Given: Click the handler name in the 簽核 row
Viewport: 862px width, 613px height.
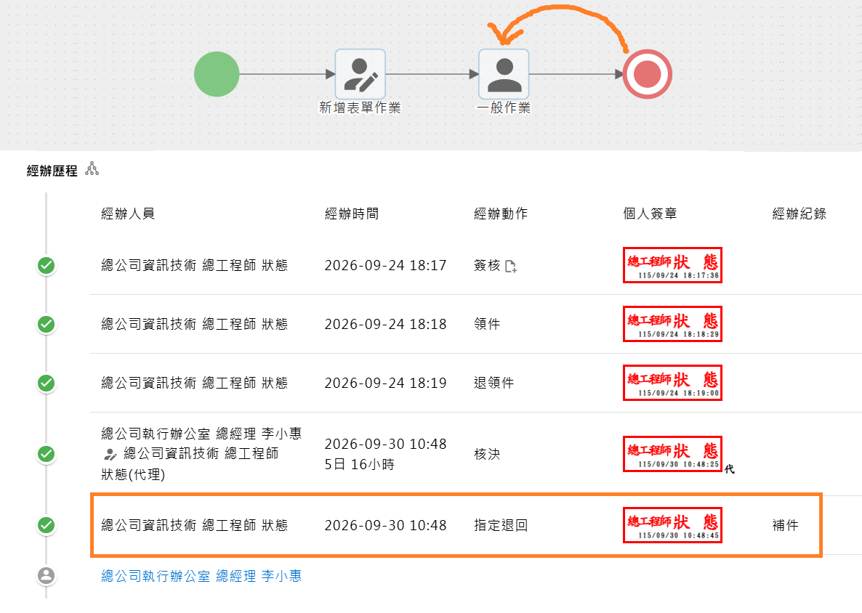Looking at the screenshot, I should (195, 265).
